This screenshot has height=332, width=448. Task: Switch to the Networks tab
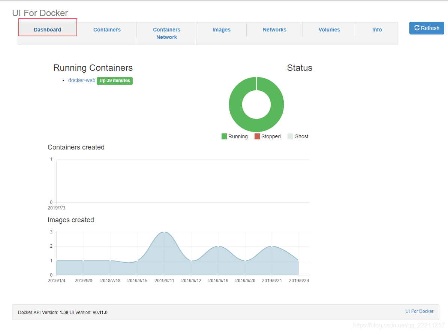pos(274,30)
